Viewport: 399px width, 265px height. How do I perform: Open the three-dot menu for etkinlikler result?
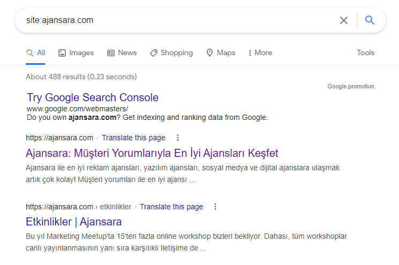(215, 207)
